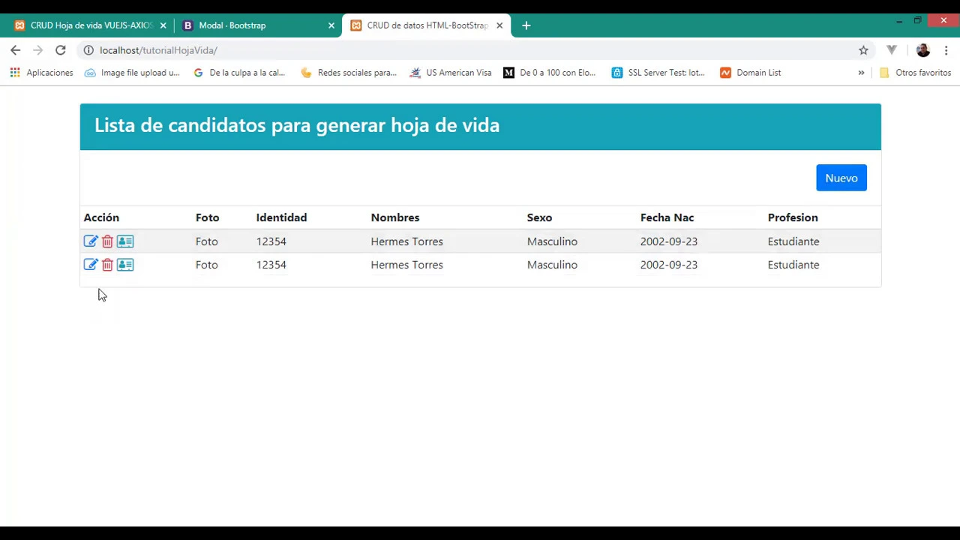Click the extension icon next to bookmark star
The height and width of the screenshot is (540, 960).
pos(892,50)
